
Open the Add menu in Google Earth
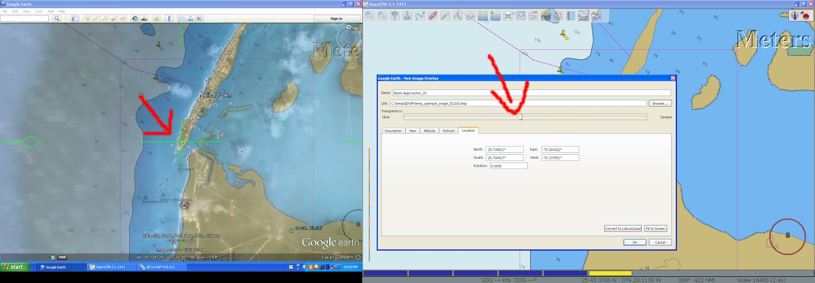tap(50, 11)
